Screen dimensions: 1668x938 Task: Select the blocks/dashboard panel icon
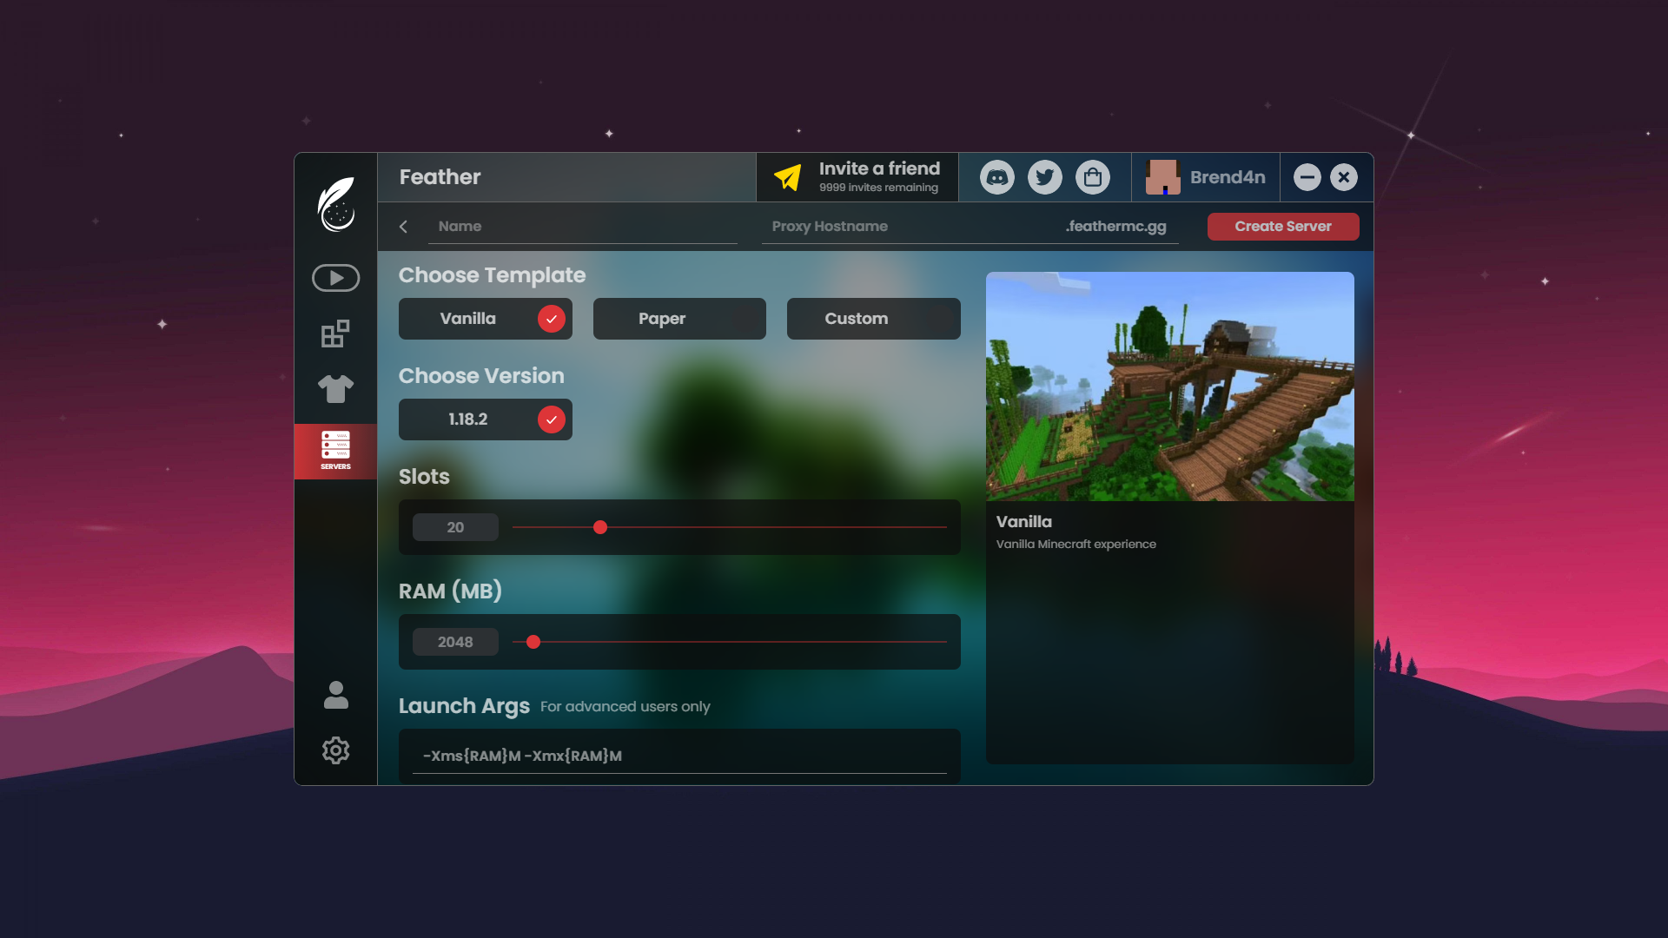334,334
